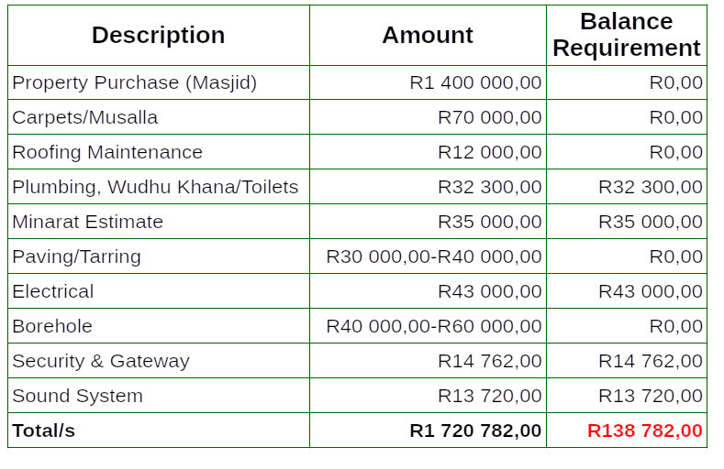Click the Amount column header

428,35
